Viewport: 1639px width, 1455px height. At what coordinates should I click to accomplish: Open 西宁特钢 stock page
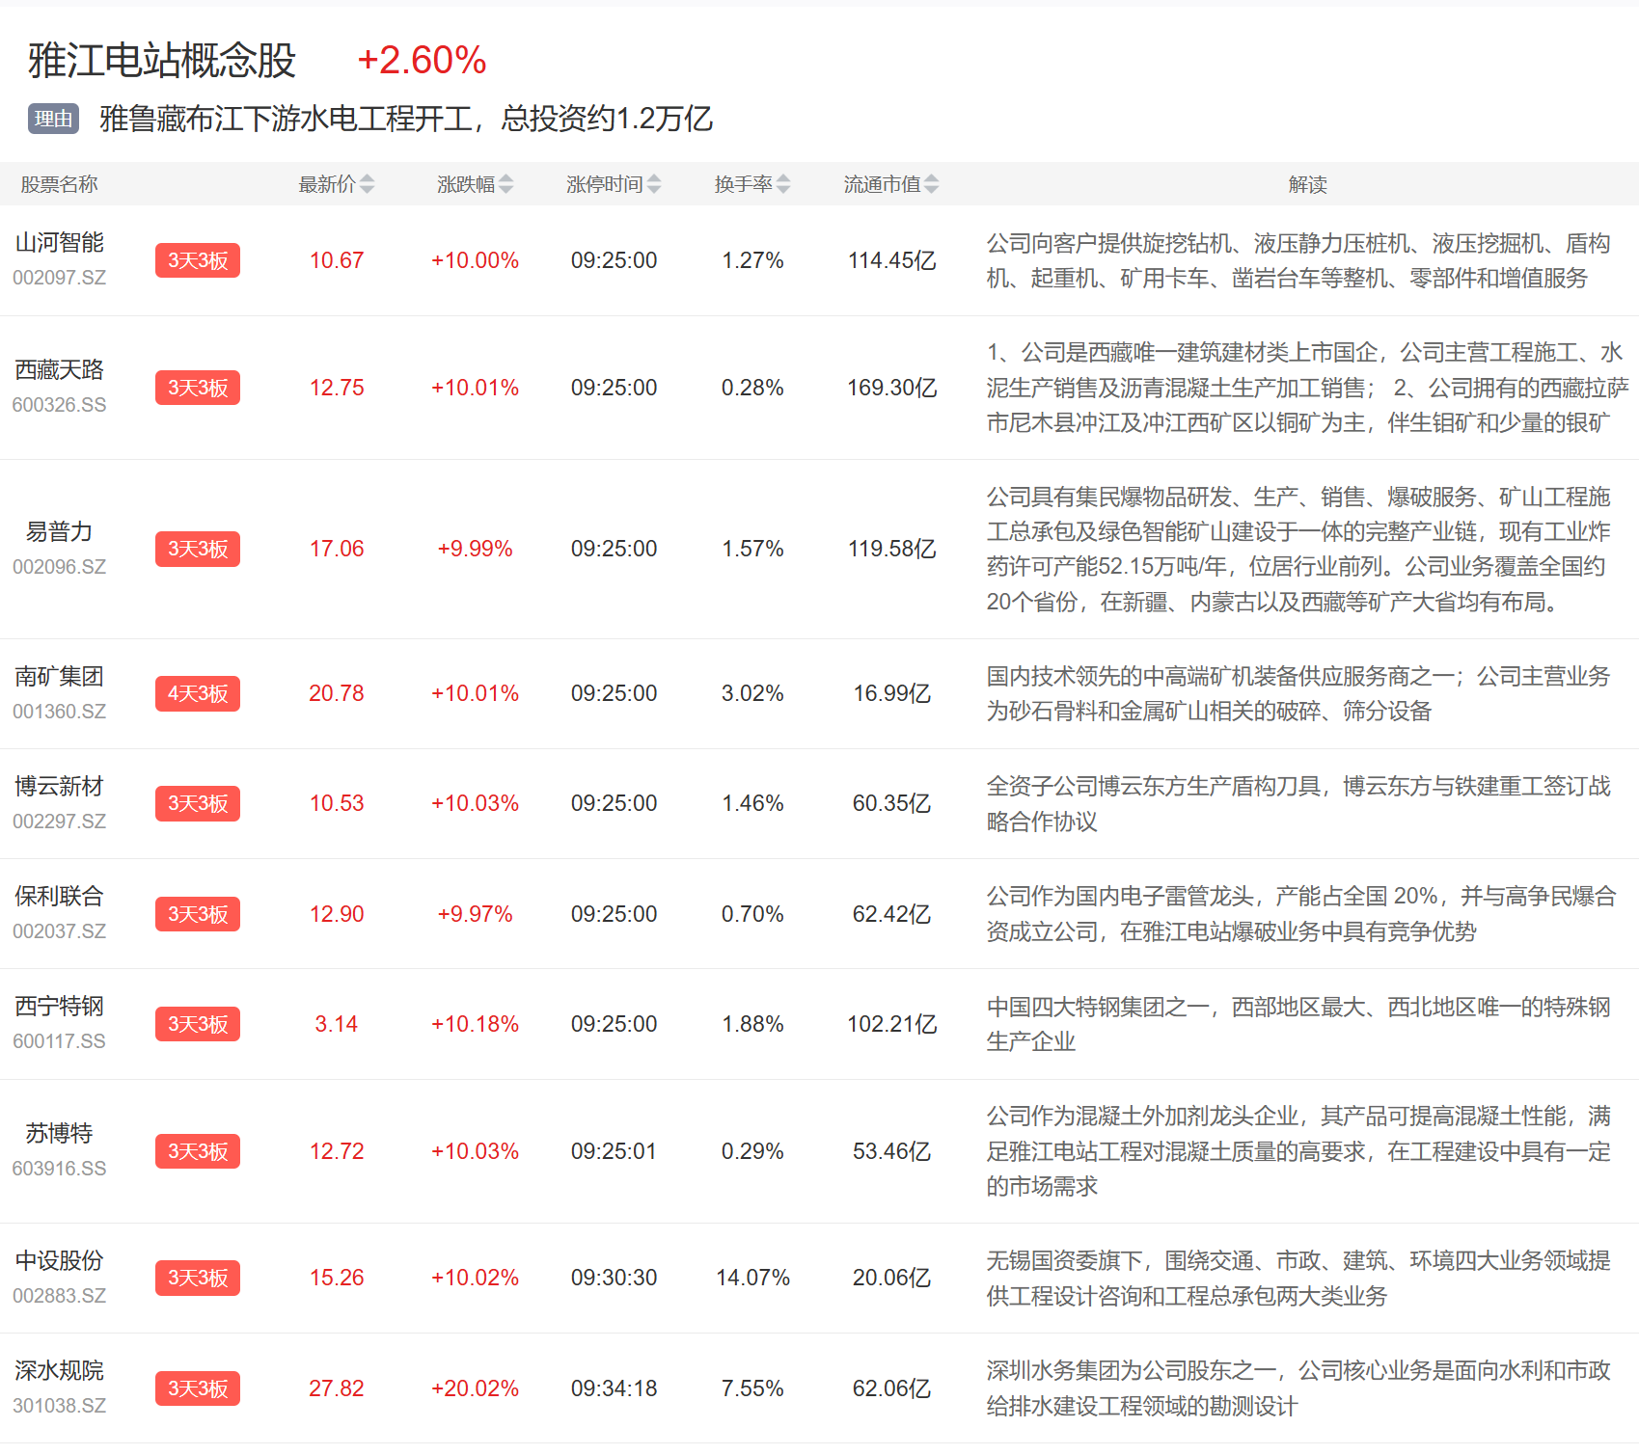[59, 1007]
